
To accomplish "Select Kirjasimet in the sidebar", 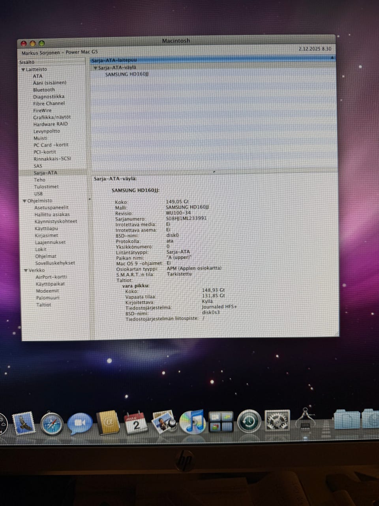I will click(47, 236).
